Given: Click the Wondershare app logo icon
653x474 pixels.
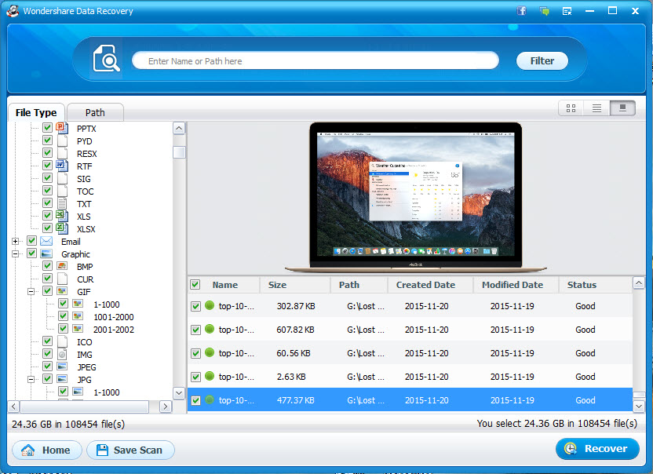Looking at the screenshot, I should point(13,11).
